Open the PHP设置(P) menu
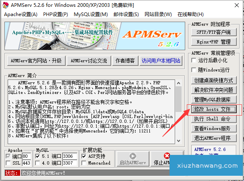Screen dimensions: 244x181 tap(56, 14)
